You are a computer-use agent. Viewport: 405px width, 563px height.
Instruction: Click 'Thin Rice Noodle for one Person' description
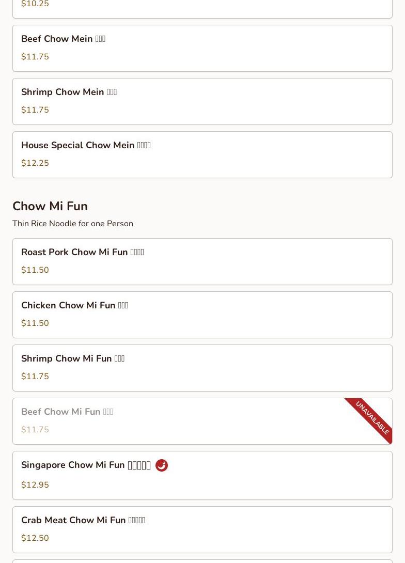click(73, 224)
